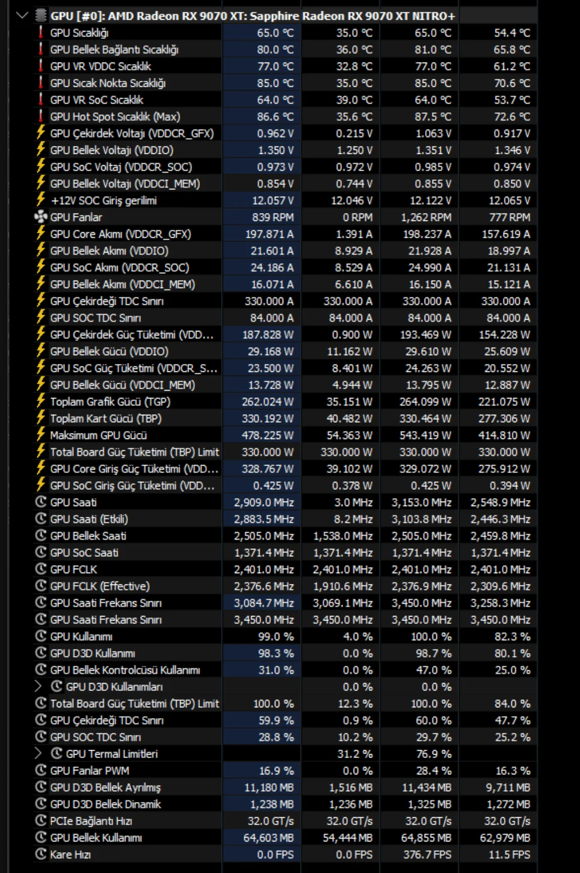Click the 76.9 % GPU Termal Limitleri maximum value
This screenshot has width=580, height=873.
pyautogui.click(x=434, y=754)
